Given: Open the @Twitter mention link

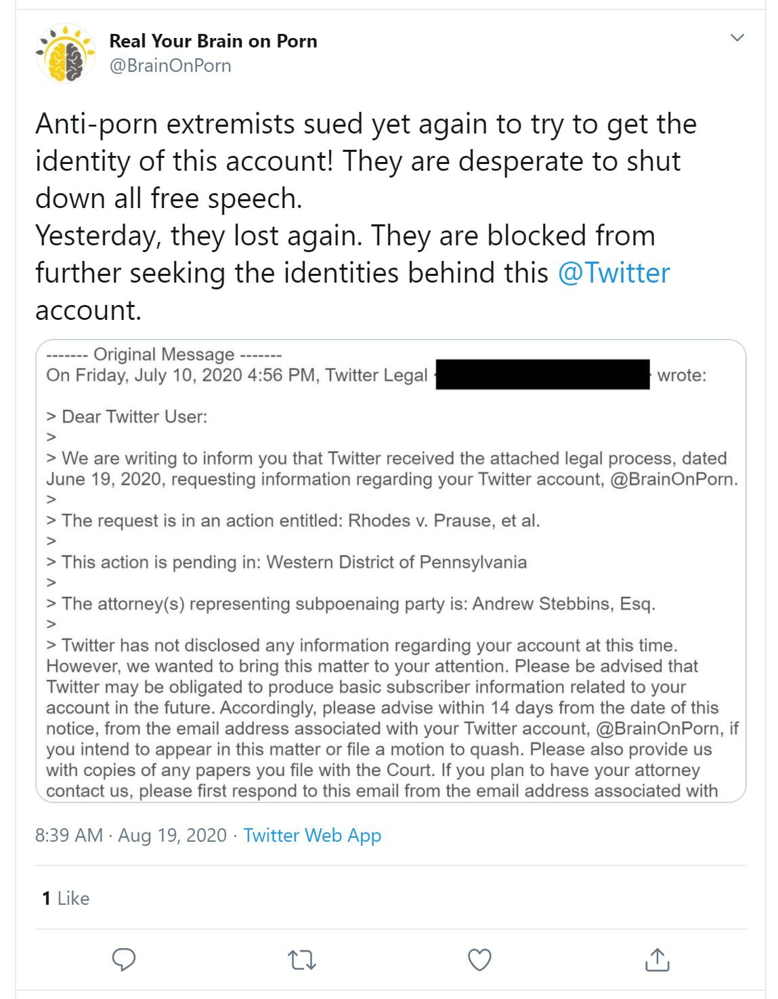Looking at the screenshot, I should tap(613, 273).
